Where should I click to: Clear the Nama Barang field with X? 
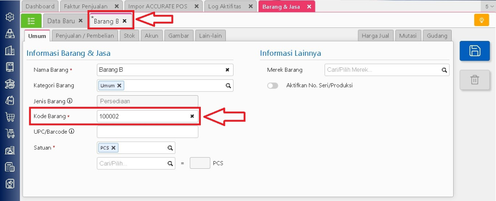pos(227,70)
